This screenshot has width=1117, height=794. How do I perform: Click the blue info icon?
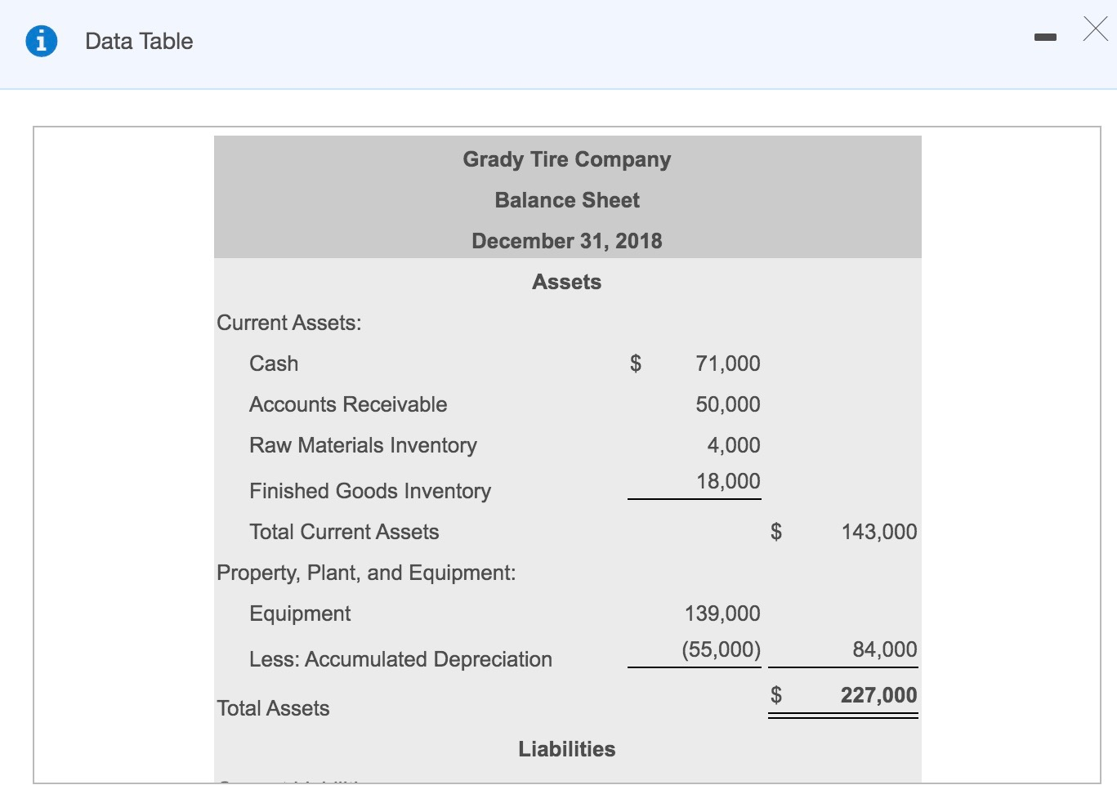coord(40,41)
